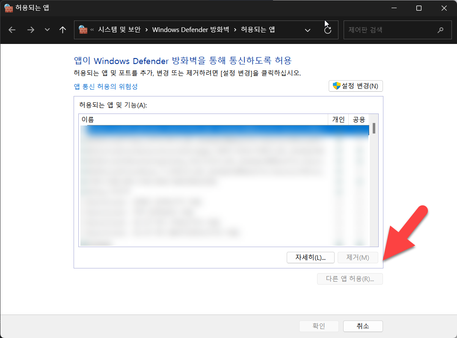Click the 취소 button
Screen dimensions: 457x338
tap(363, 326)
